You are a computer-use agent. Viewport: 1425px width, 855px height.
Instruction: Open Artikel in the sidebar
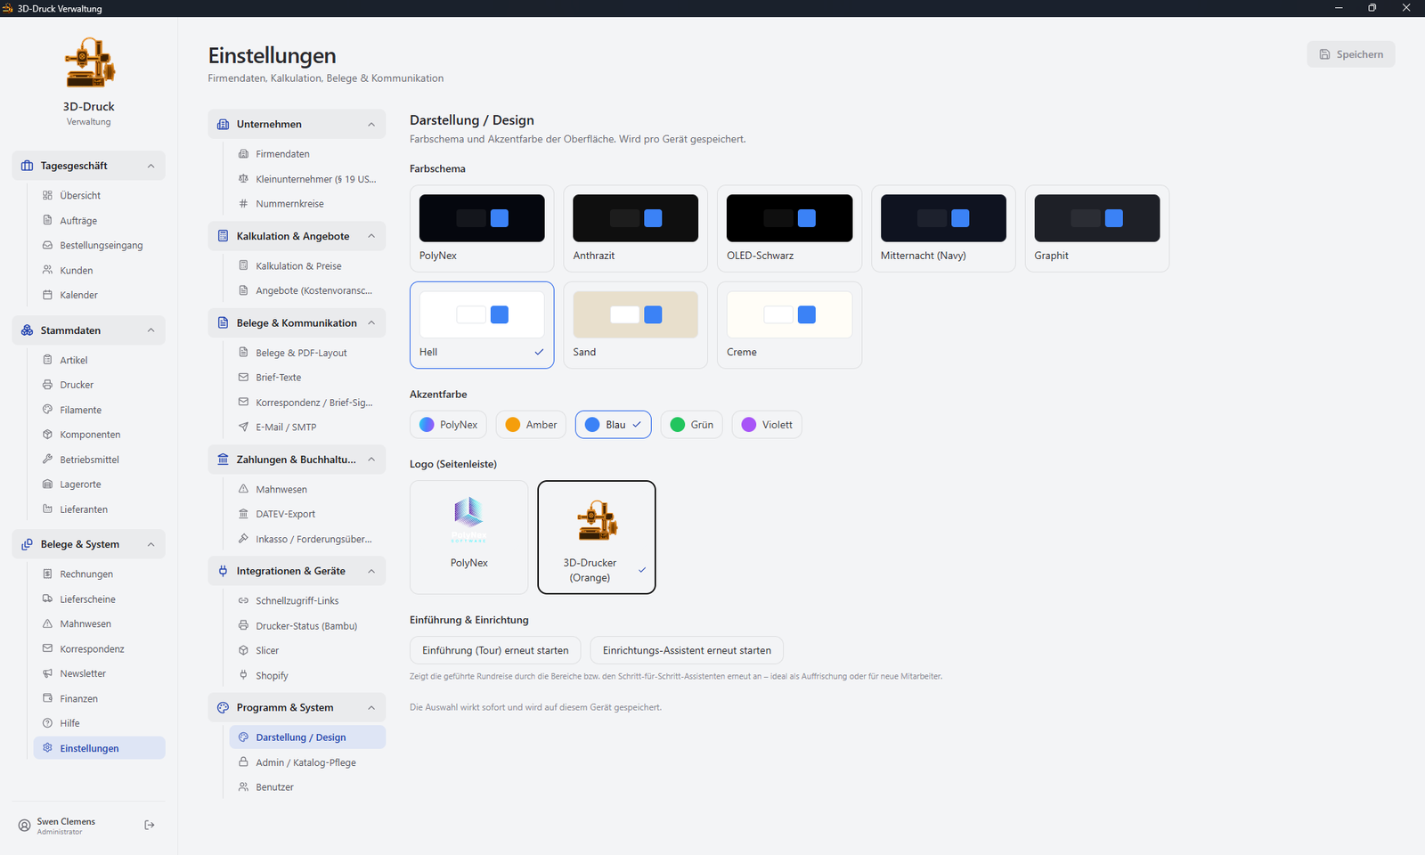[100, 360]
